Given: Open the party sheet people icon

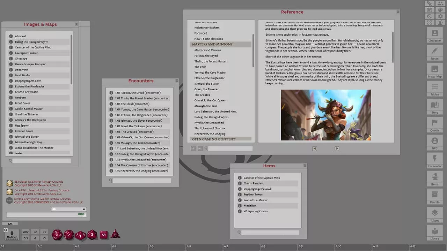Looking at the screenshot, I should (440, 3).
